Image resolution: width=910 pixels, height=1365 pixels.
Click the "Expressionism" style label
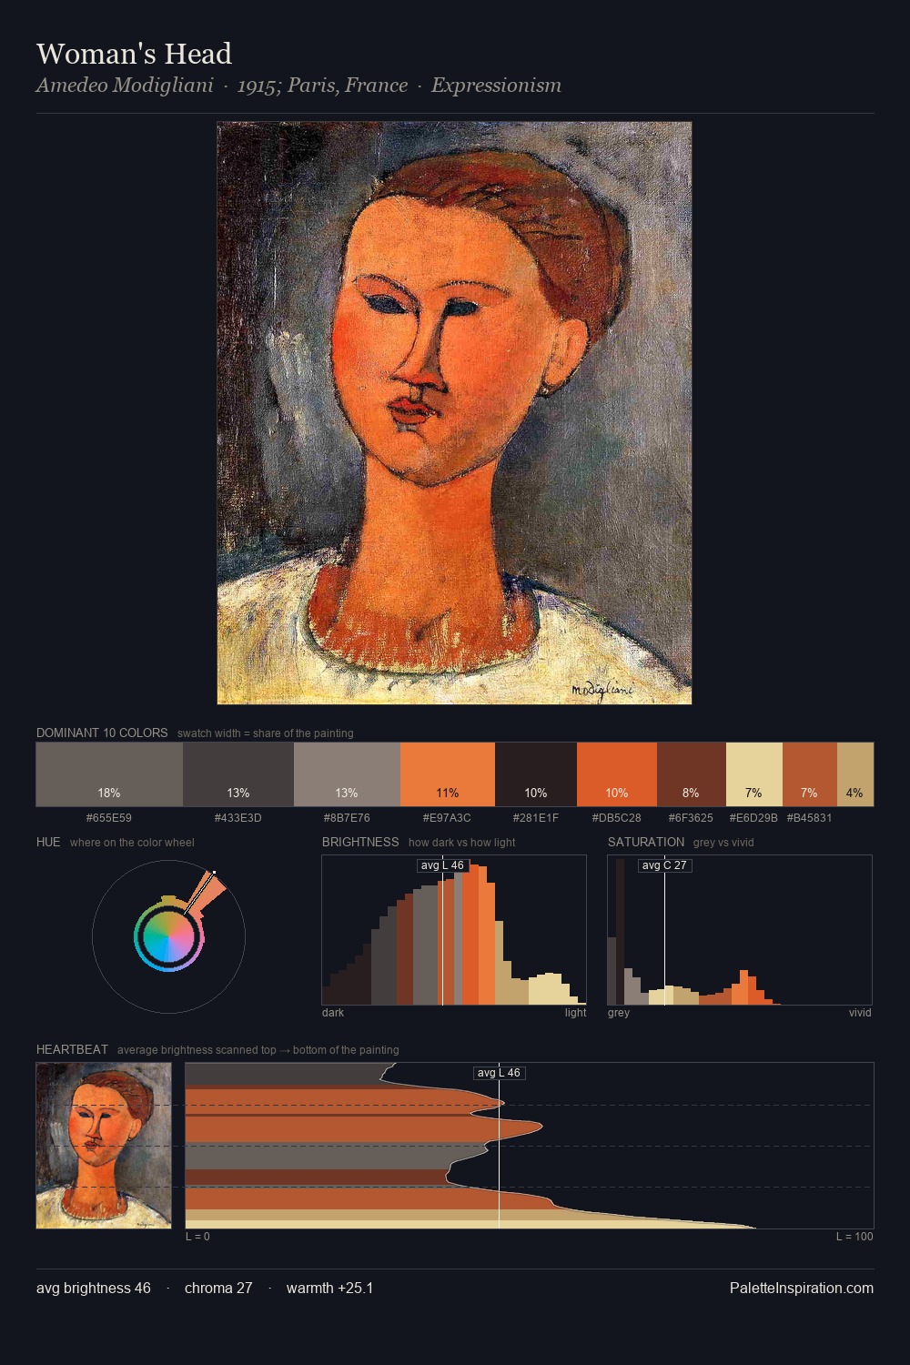point(496,86)
